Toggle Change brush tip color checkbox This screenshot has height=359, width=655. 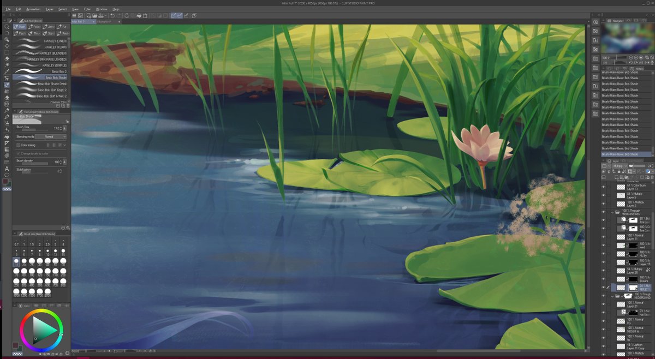19,153
